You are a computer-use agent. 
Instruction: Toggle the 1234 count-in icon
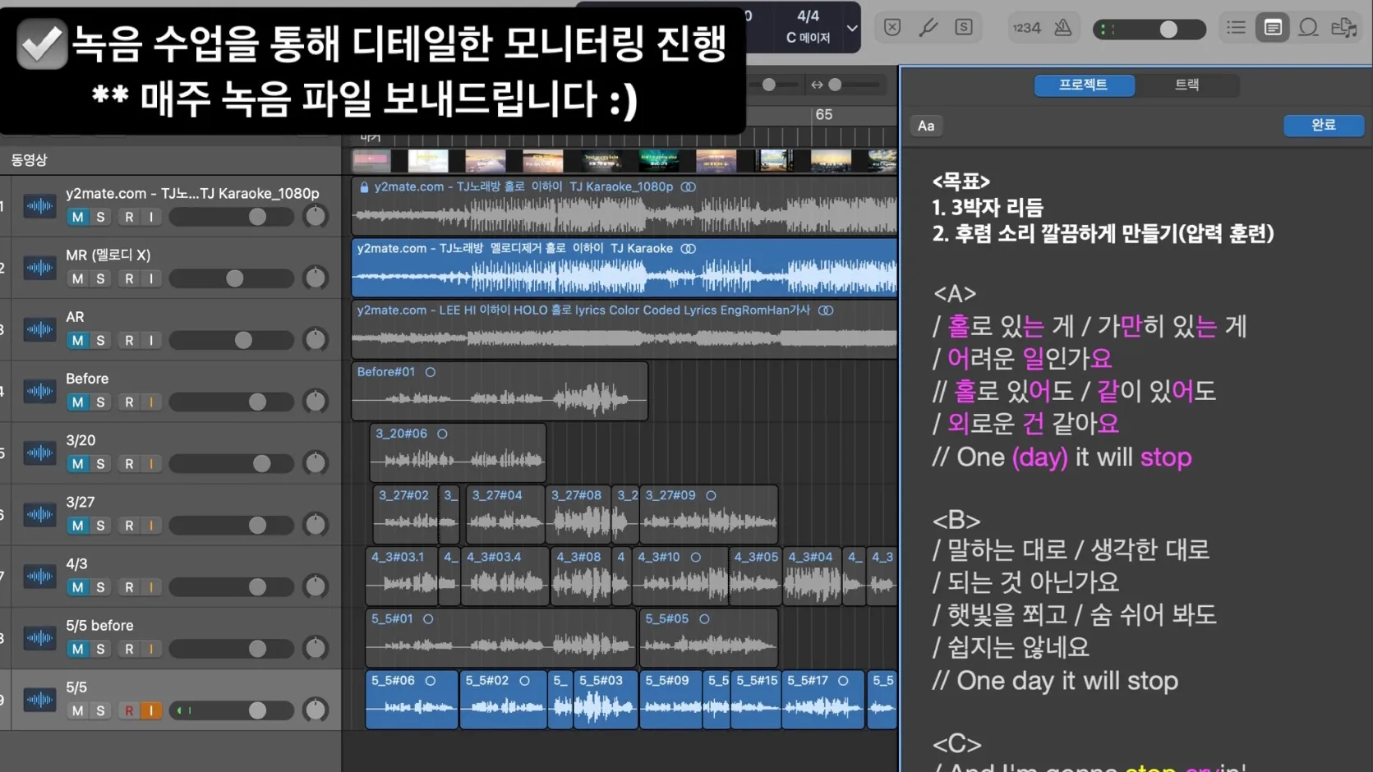tap(1026, 28)
